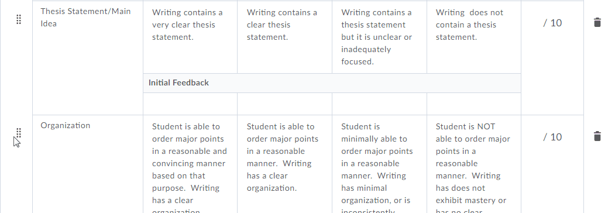Edit 'Writing contains a clear thesis statement' cell

coord(285,37)
